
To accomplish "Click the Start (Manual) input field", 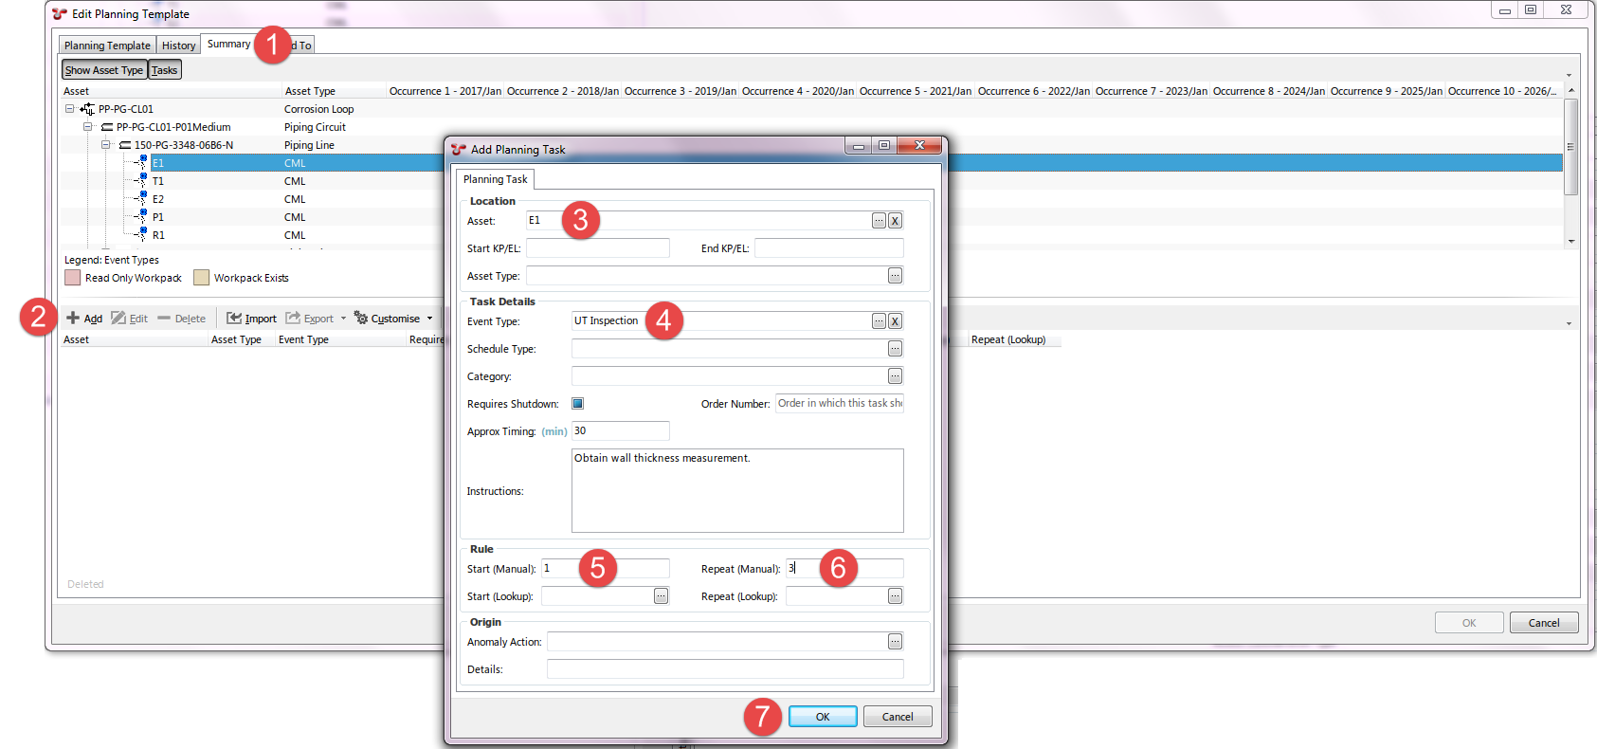I will point(606,569).
